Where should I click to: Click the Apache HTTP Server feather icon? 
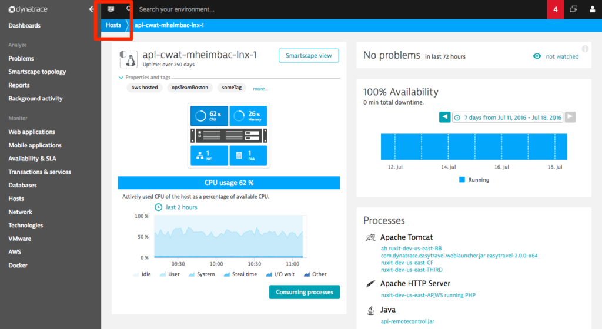coord(370,284)
